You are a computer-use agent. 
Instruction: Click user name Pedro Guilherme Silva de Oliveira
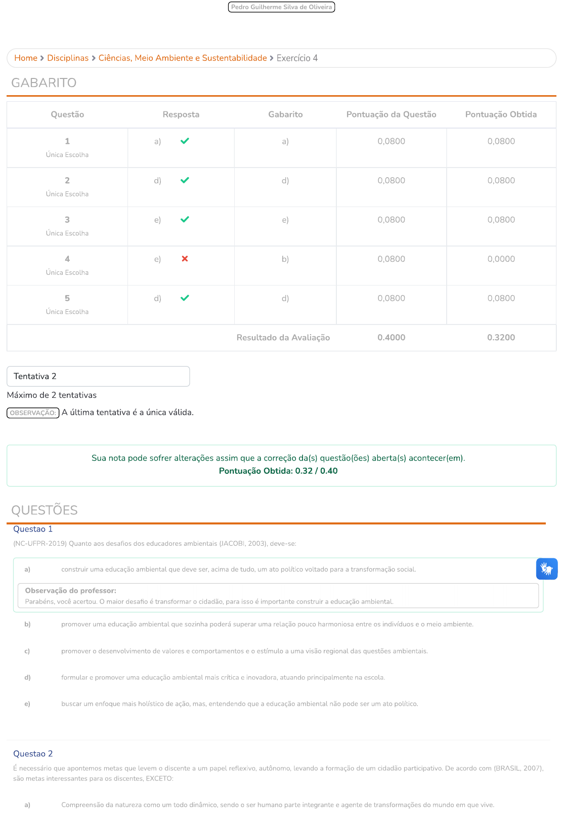pos(281,7)
